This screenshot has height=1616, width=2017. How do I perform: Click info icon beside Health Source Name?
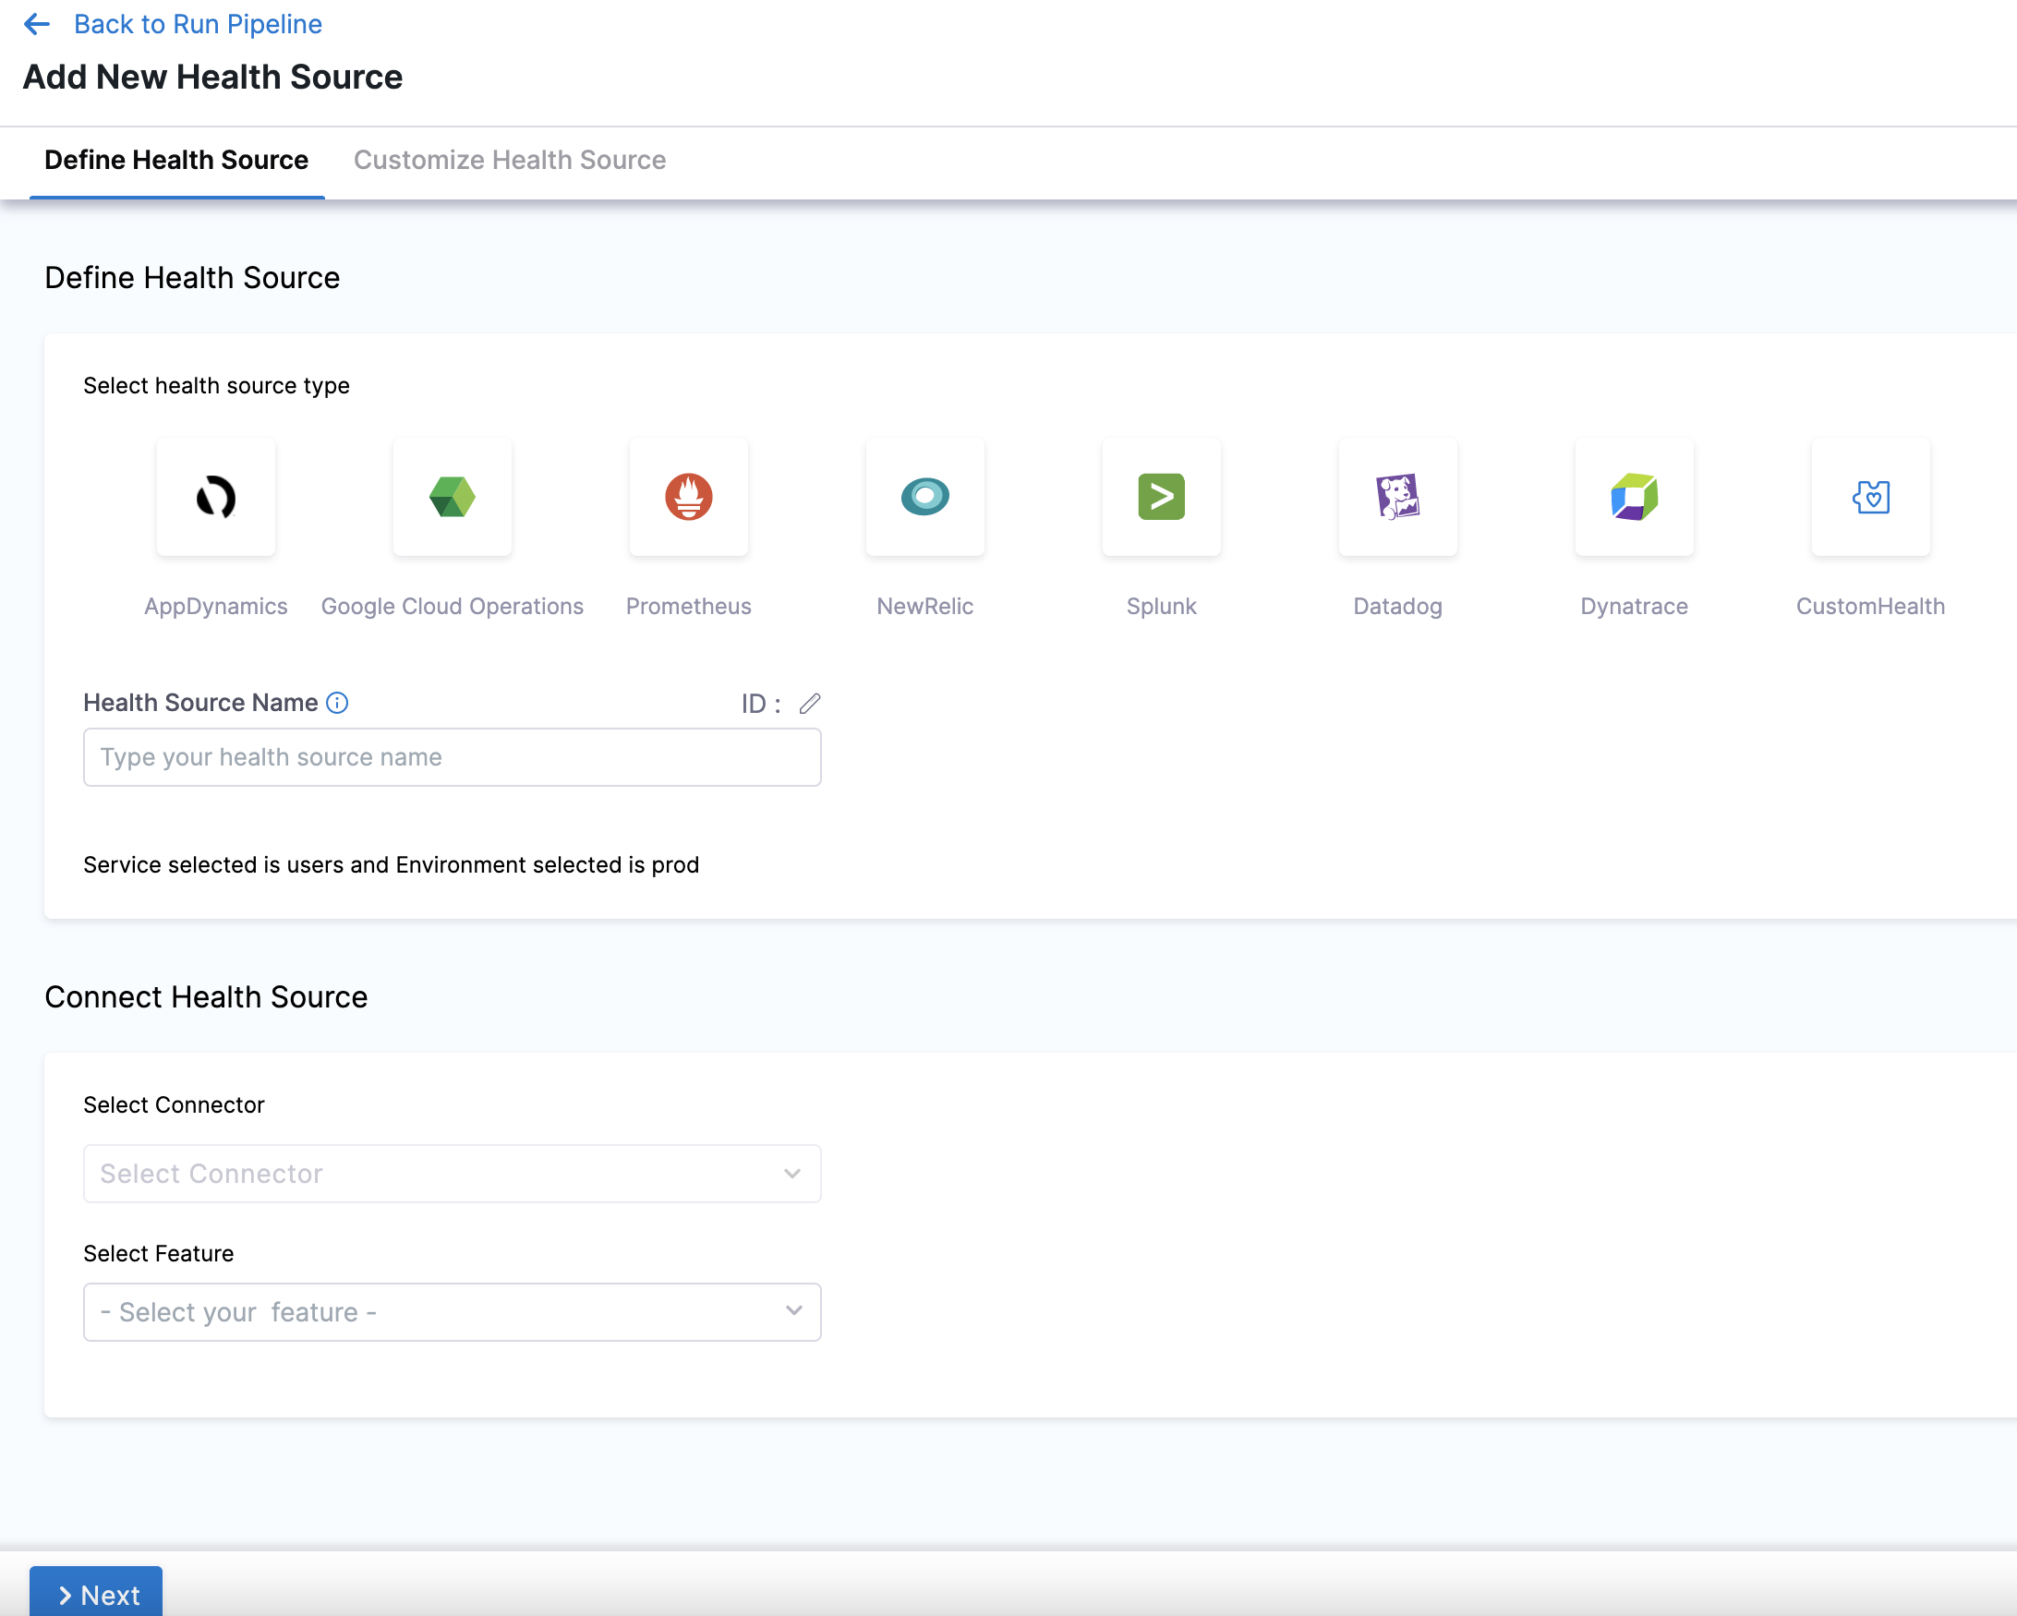pos(337,703)
